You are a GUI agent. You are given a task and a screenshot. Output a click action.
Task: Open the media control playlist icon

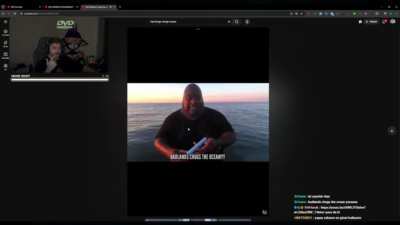(385, 13)
